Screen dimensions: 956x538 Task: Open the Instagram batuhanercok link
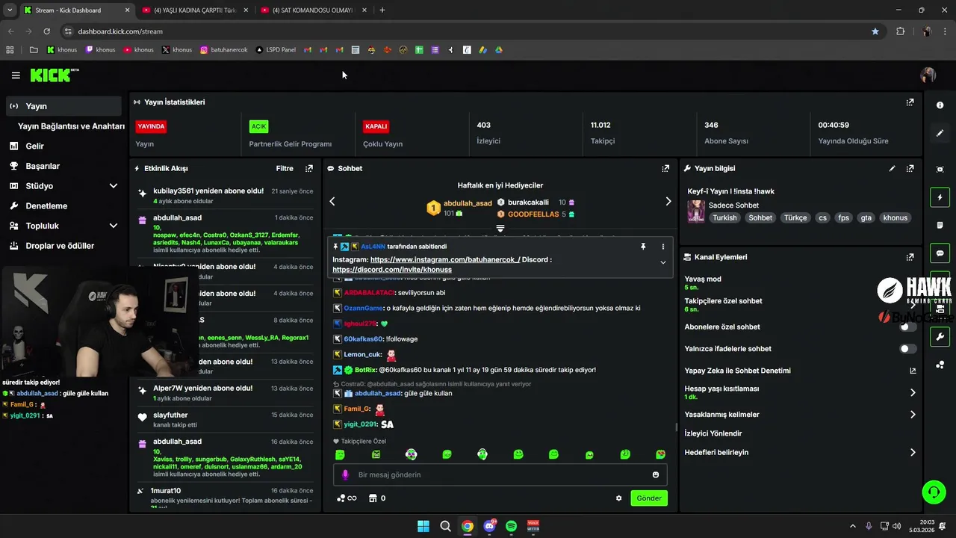point(445,260)
